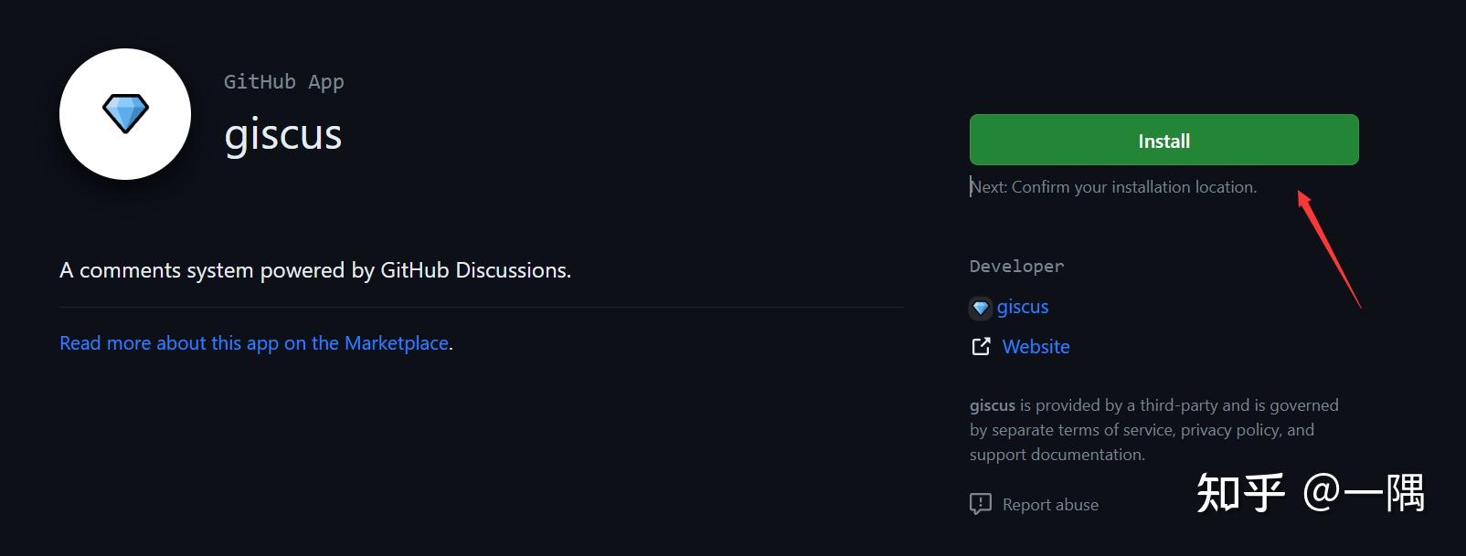The image size is (1466, 556).
Task: Click the external link icon beside Website
Action: click(x=981, y=347)
